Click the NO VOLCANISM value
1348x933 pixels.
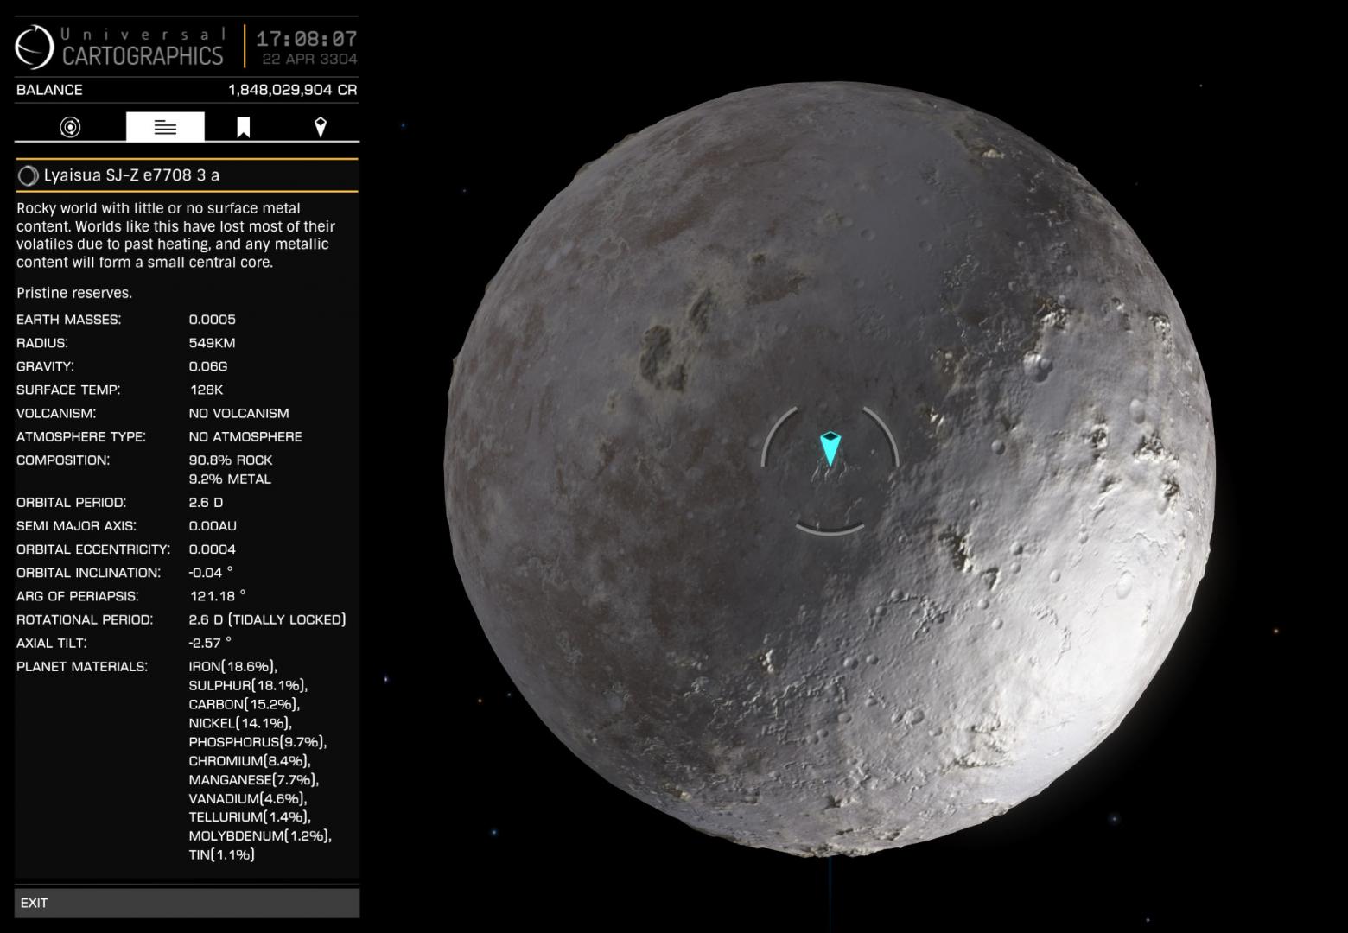(238, 413)
